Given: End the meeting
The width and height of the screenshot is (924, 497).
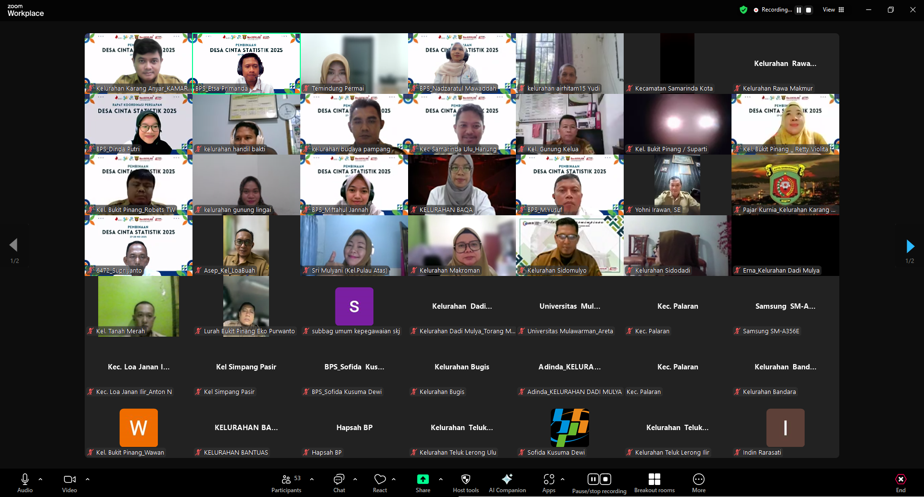Looking at the screenshot, I should (x=900, y=483).
